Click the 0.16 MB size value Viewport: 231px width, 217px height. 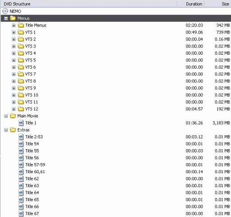click(222, 39)
